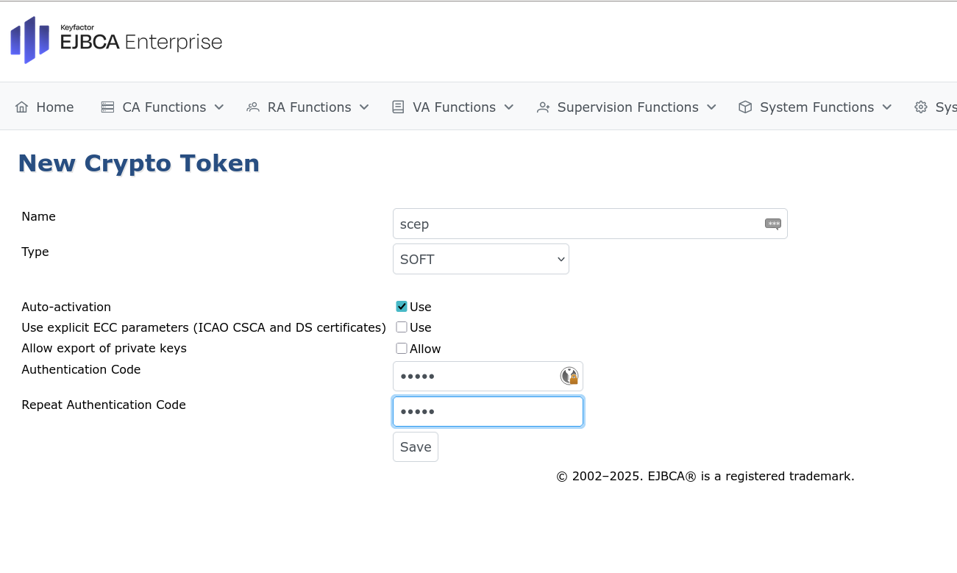Click the RA Functions people icon
The width and height of the screenshot is (957, 573).
(x=253, y=107)
